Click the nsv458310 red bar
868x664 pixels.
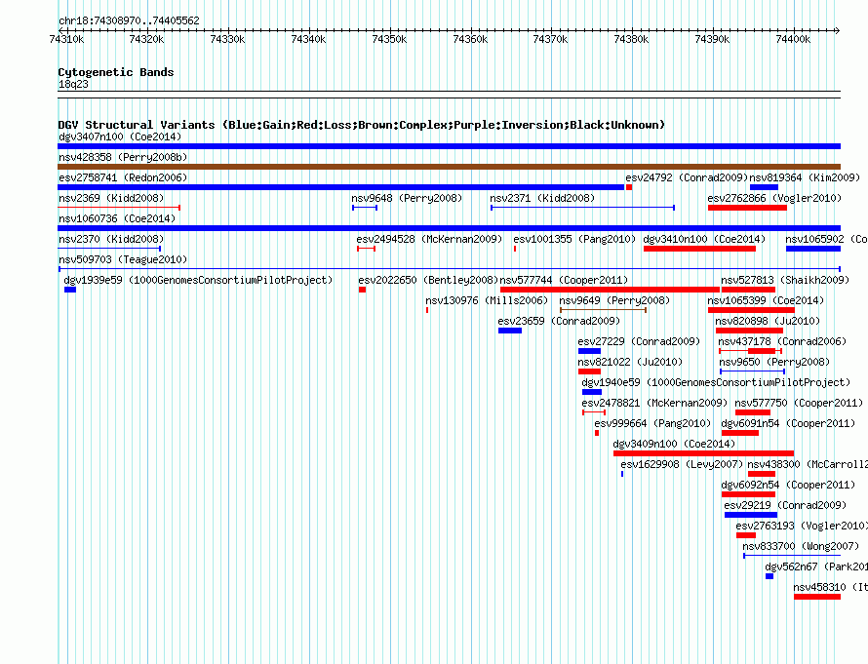coord(817,597)
